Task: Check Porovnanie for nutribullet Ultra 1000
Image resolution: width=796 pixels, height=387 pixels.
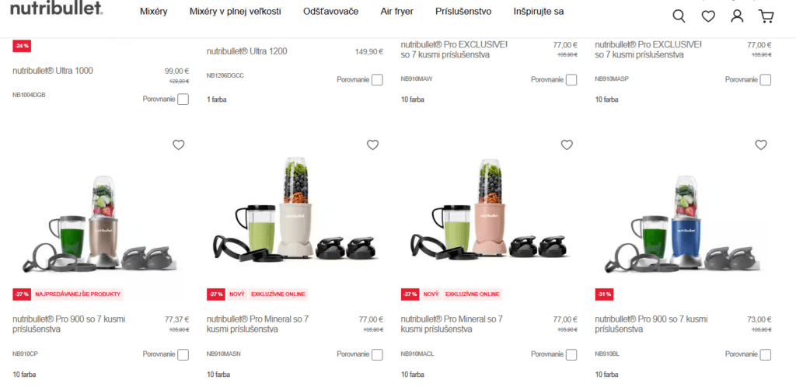Action: pos(183,99)
